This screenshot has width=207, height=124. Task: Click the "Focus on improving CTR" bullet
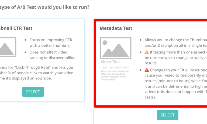coord(51,42)
